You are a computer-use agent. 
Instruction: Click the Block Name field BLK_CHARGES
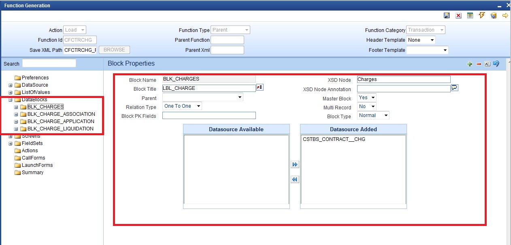pyautogui.click(x=209, y=79)
